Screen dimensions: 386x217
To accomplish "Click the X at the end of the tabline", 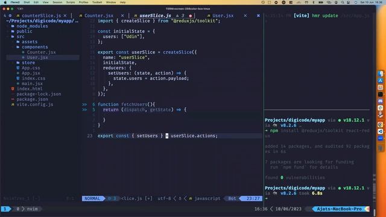I will [x=258, y=16].
